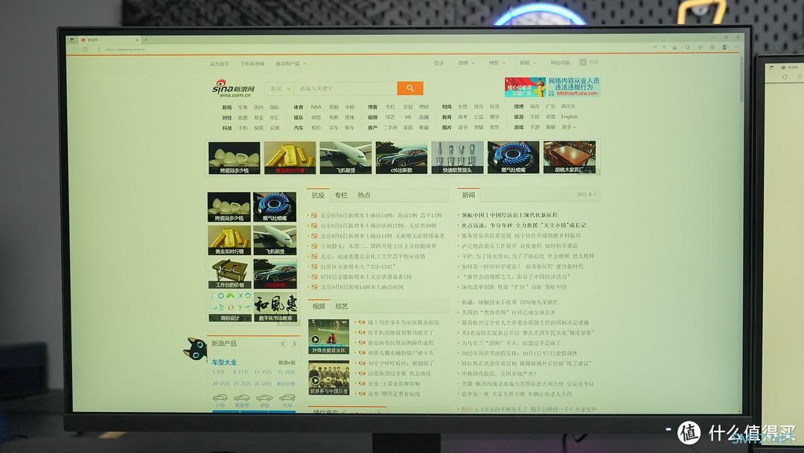Open the 飞机租赁 top banner thumbnail
Image resolution: width=804 pixels, height=453 pixels.
point(345,158)
